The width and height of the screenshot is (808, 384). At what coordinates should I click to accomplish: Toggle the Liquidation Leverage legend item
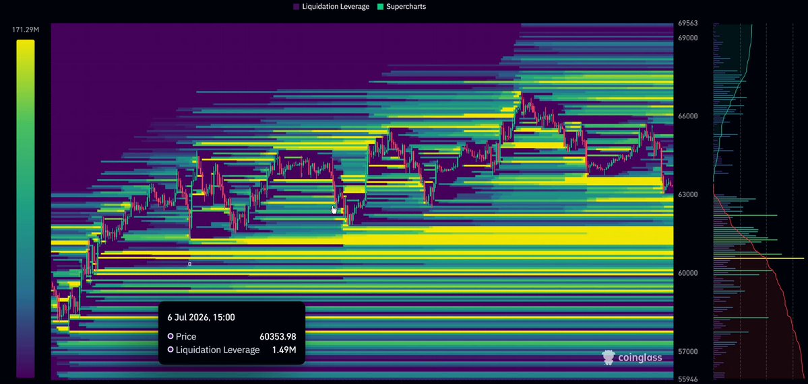click(332, 7)
